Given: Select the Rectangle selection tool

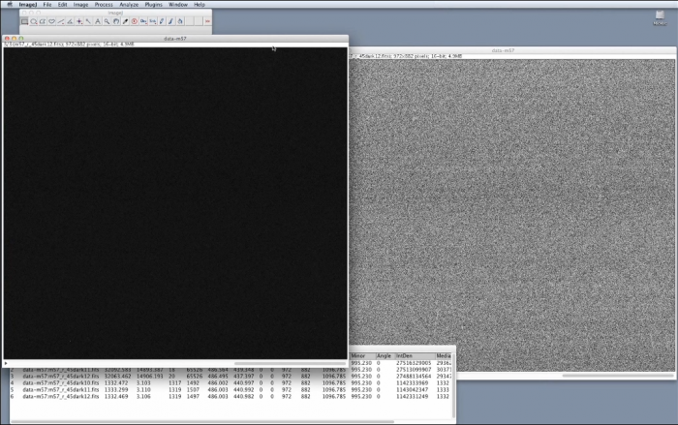Looking at the screenshot, I should [24, 21].
